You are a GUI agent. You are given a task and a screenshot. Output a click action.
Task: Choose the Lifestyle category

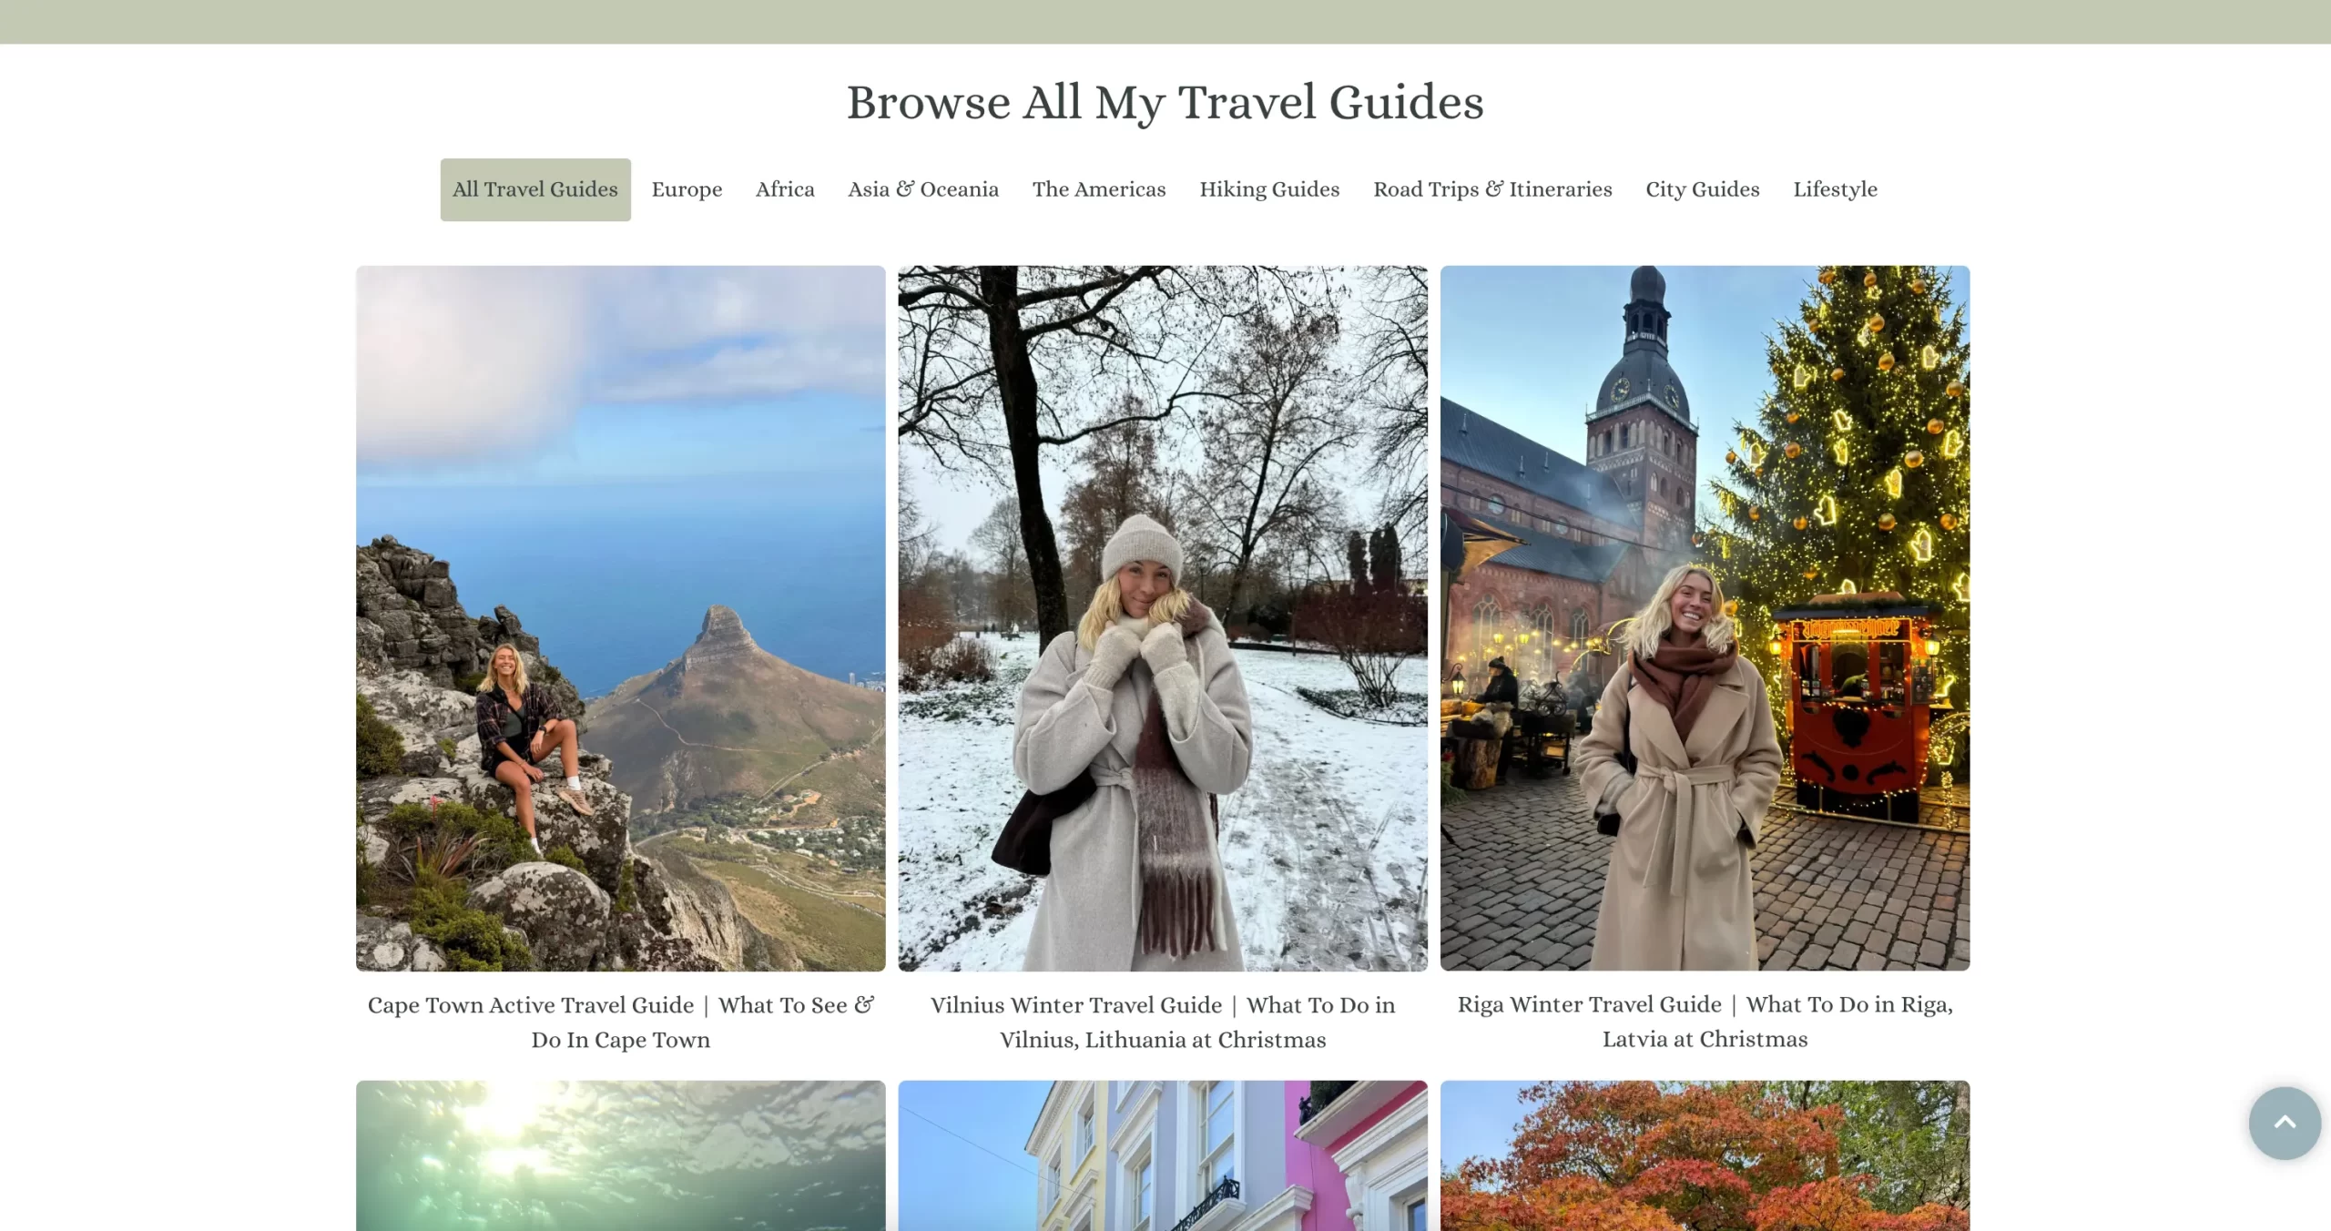tap(1835, 189)
